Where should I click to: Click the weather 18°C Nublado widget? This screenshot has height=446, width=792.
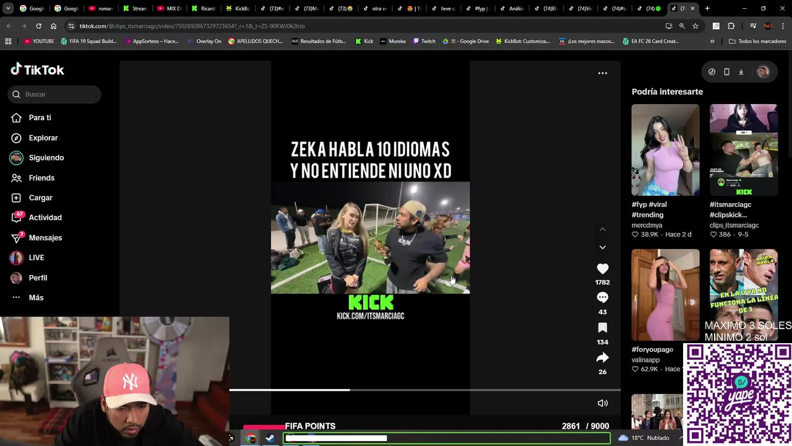643,438
